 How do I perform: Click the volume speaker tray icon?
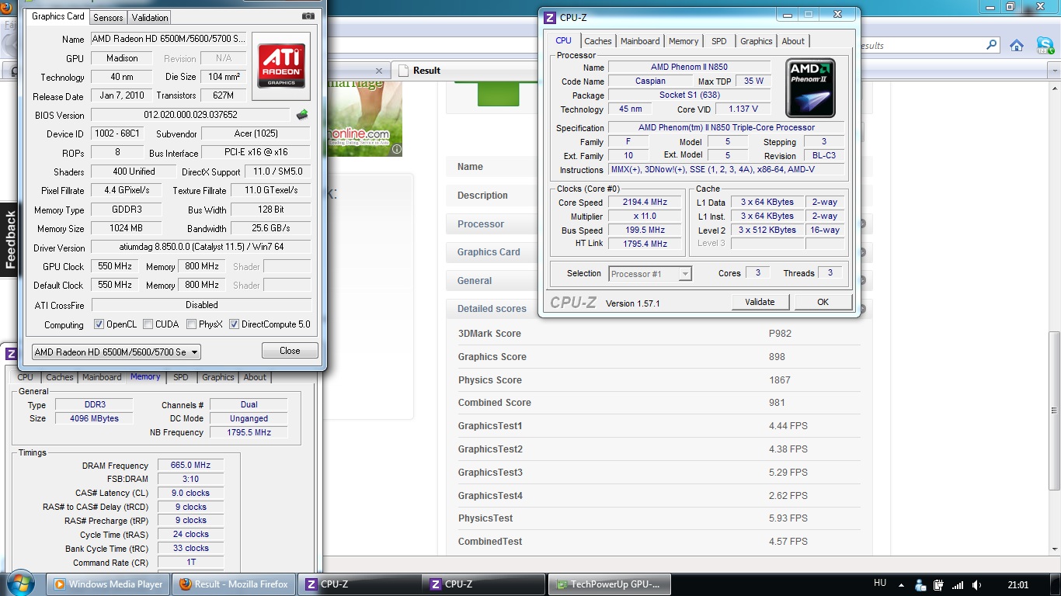tap(977, 585)
